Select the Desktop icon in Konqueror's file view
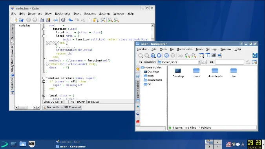The width and height of the screenshot is (265, 149). tap(177, 71)
